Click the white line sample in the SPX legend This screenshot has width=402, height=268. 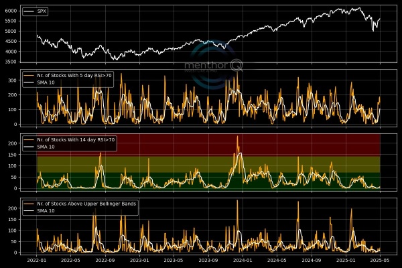tap(29, 11)
